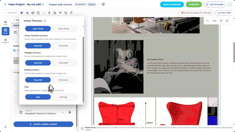Open the language locale dropdown arrow

point(98,4)
